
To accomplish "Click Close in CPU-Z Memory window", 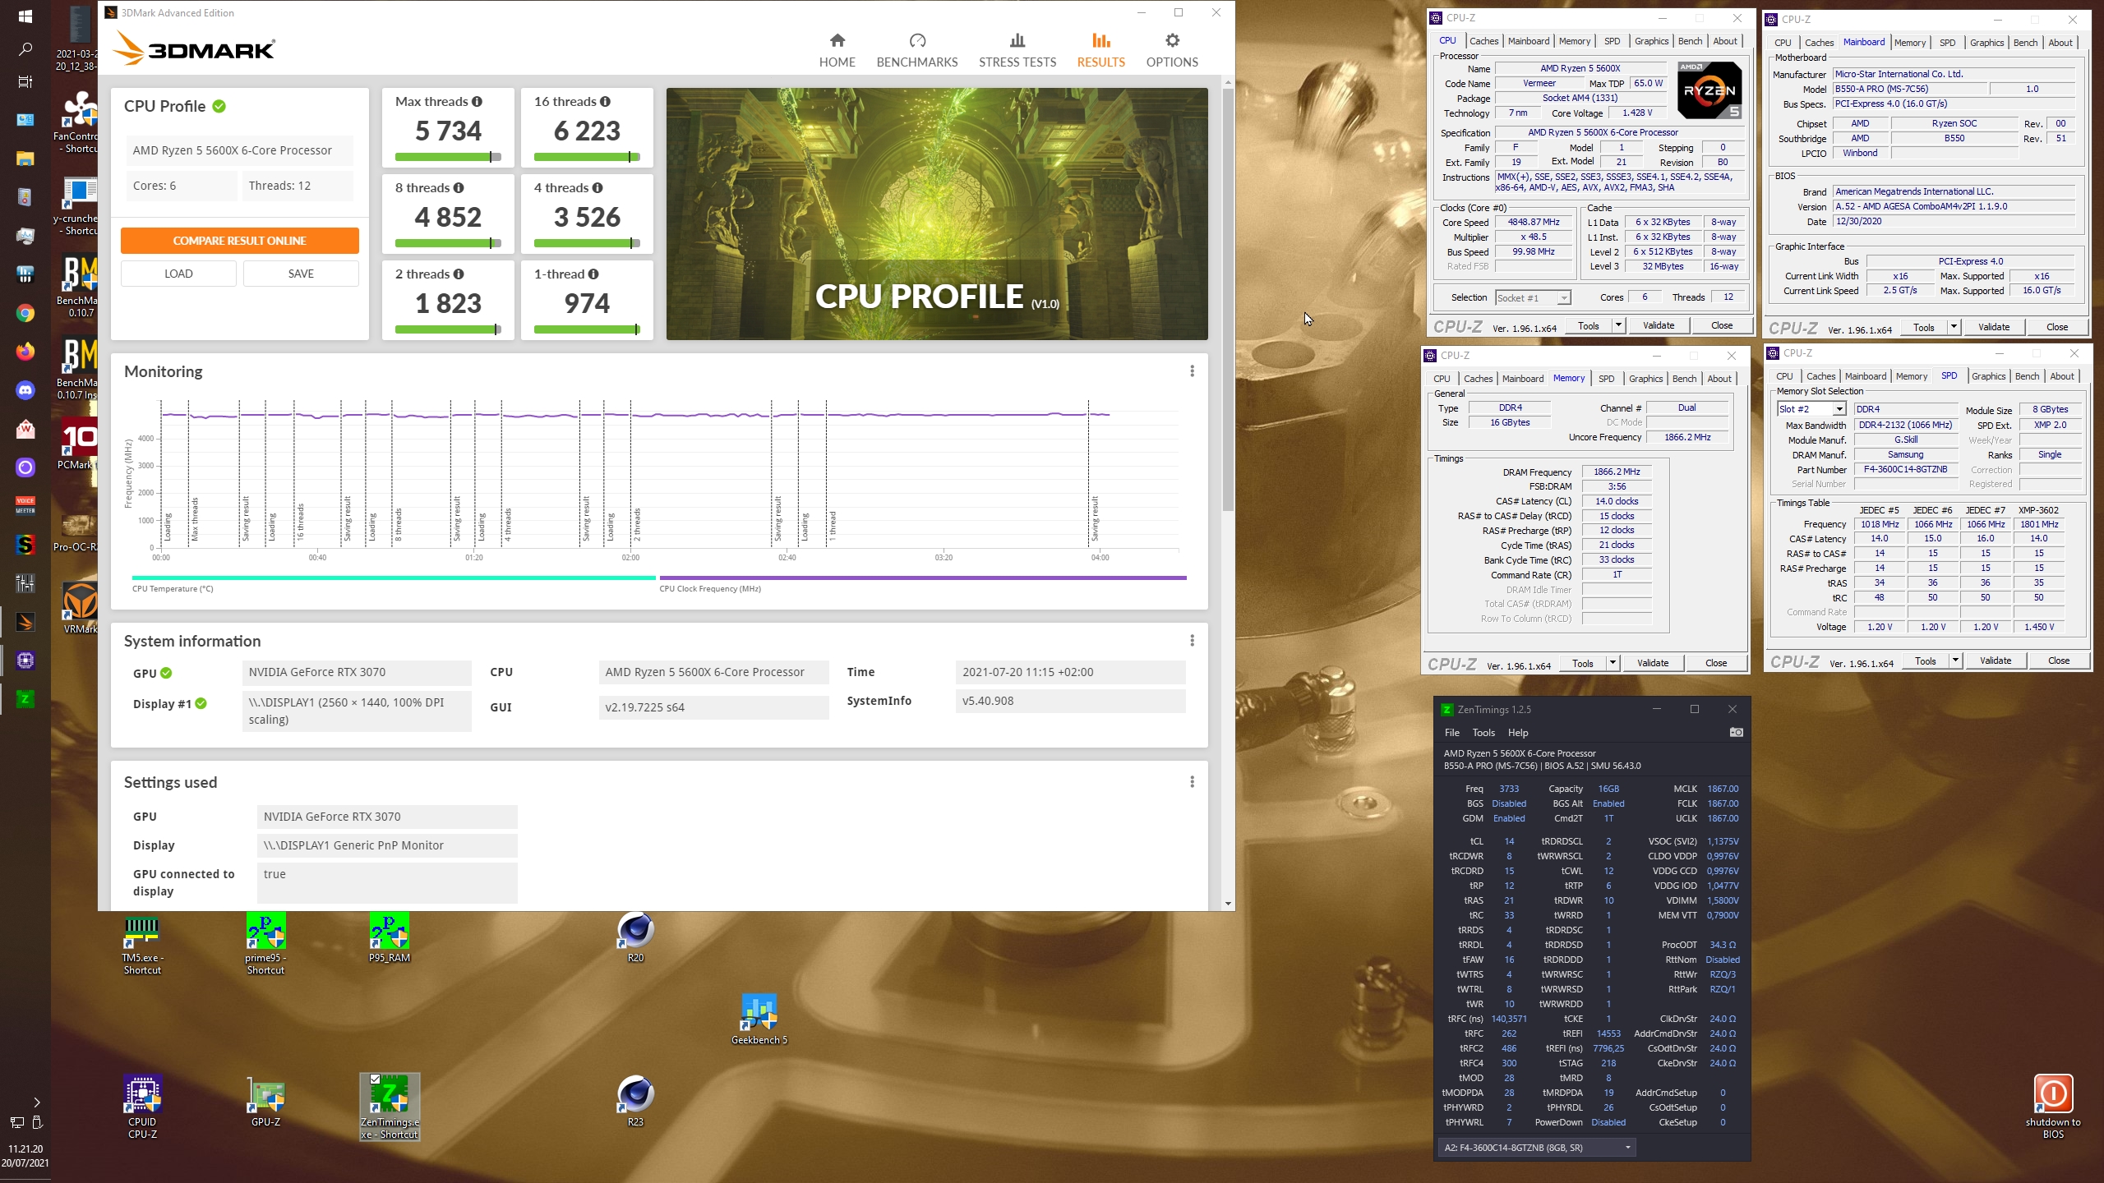I will 1716,663.
